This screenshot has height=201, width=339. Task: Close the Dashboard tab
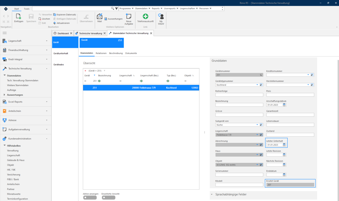click(71, 33)
